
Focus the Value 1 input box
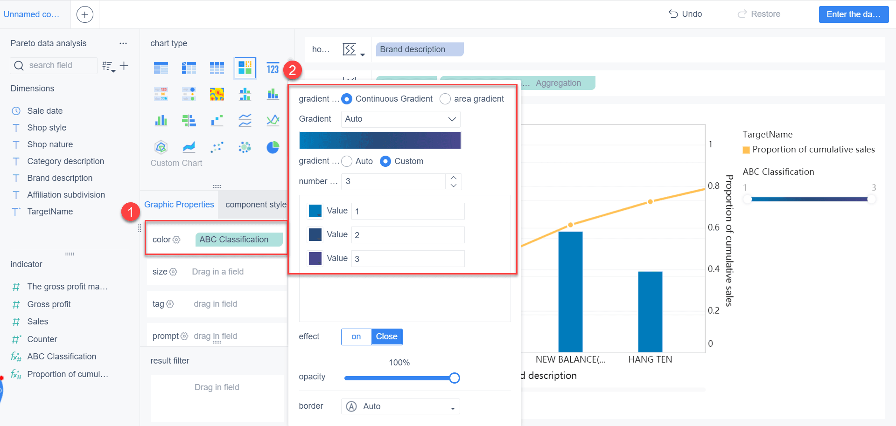(x=408, y=211)
